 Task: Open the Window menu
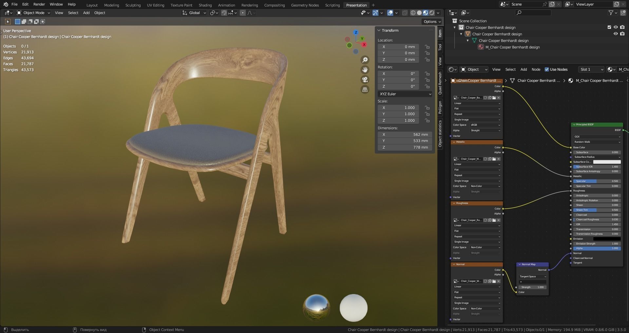(x=56, y=4)
